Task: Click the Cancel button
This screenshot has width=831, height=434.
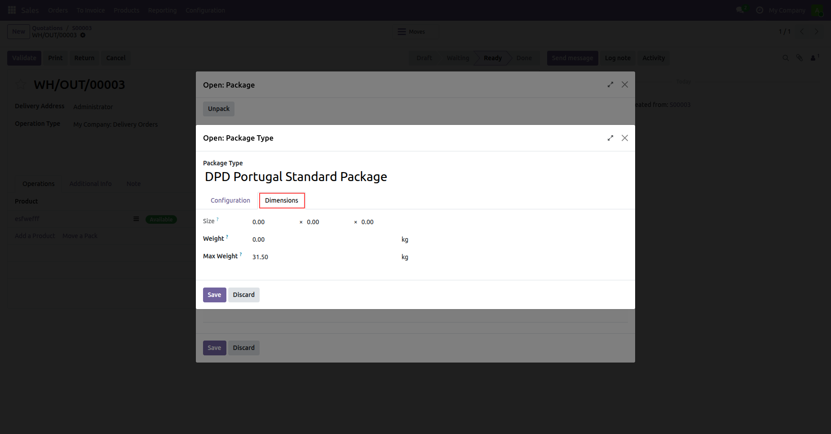Action: click(116, 58)
